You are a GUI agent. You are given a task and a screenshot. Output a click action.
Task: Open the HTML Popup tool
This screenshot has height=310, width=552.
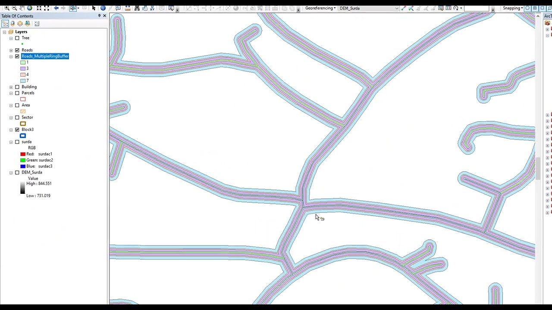click(118, 8)
